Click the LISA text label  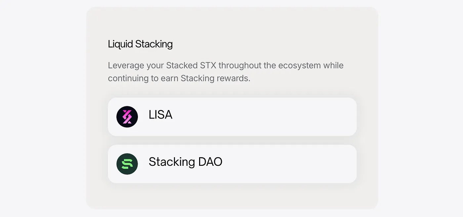click(160, 115)
